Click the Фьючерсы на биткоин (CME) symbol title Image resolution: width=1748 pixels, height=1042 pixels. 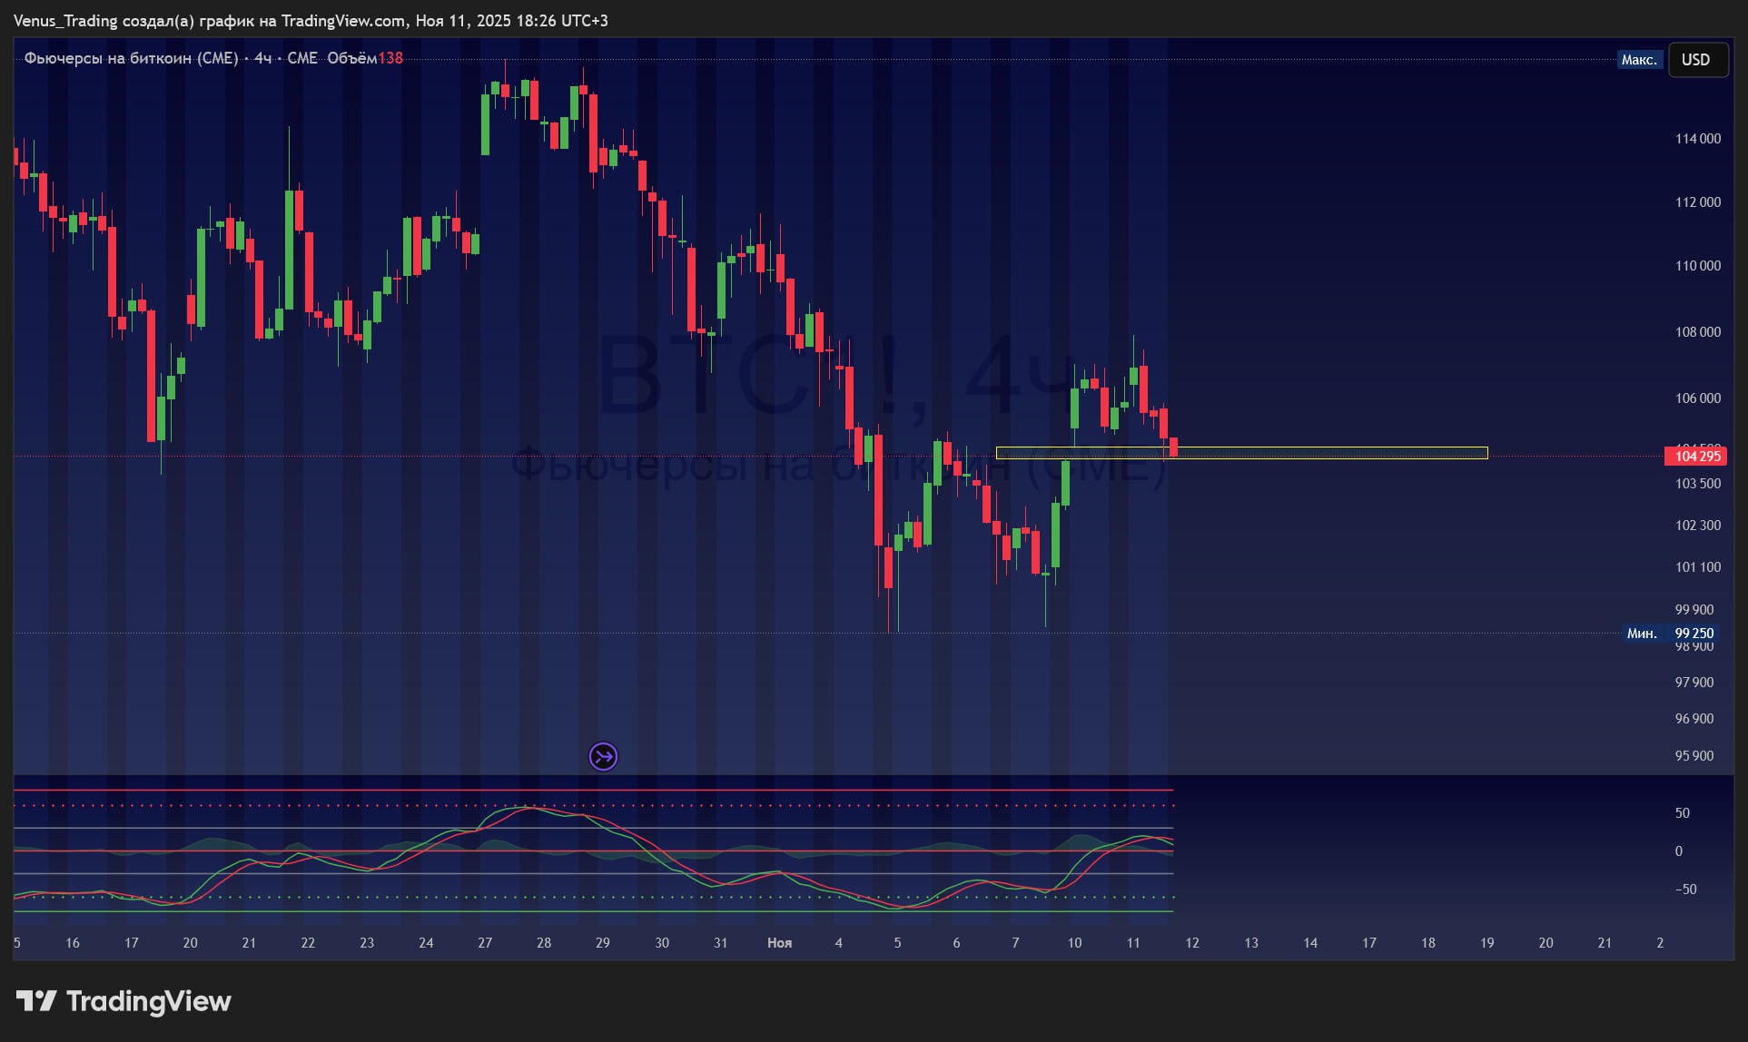(x=131, y=58)
